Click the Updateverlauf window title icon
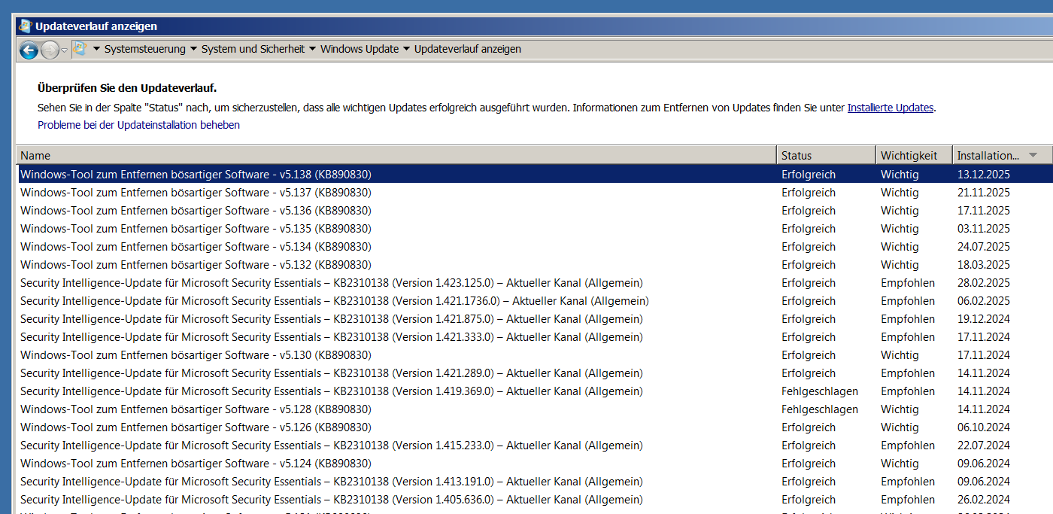The height and width of the screenshot is (514, 1053). click(x=26, y=26)
